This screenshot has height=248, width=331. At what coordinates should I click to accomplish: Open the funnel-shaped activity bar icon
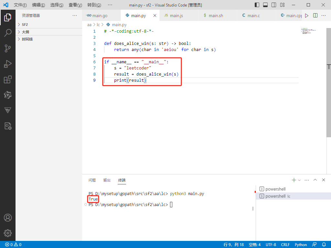pos(8,110)
